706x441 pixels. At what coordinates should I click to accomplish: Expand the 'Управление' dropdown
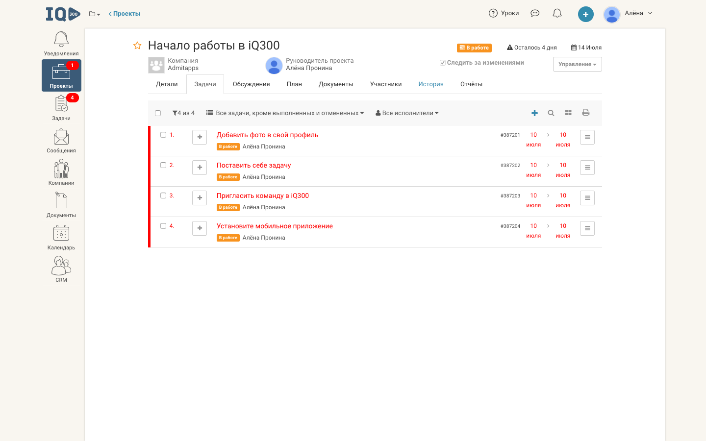coord(577,64)
